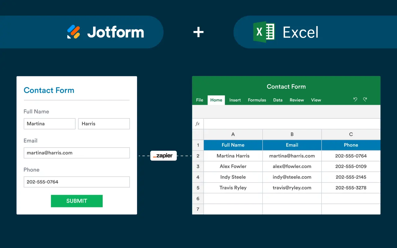Select the cell containing Martina Harris
Screen dimensions: 397x248
[233, 156]
